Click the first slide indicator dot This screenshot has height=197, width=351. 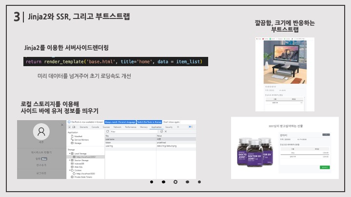tap(152, 182)
